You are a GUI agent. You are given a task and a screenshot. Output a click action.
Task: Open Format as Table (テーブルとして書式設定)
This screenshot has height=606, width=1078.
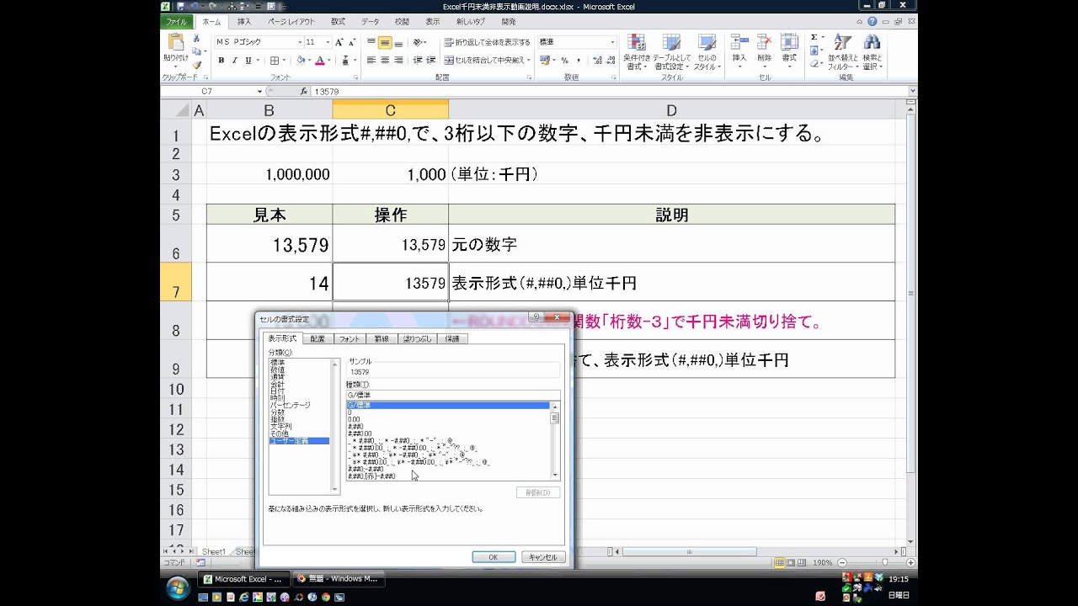[671, 52]
